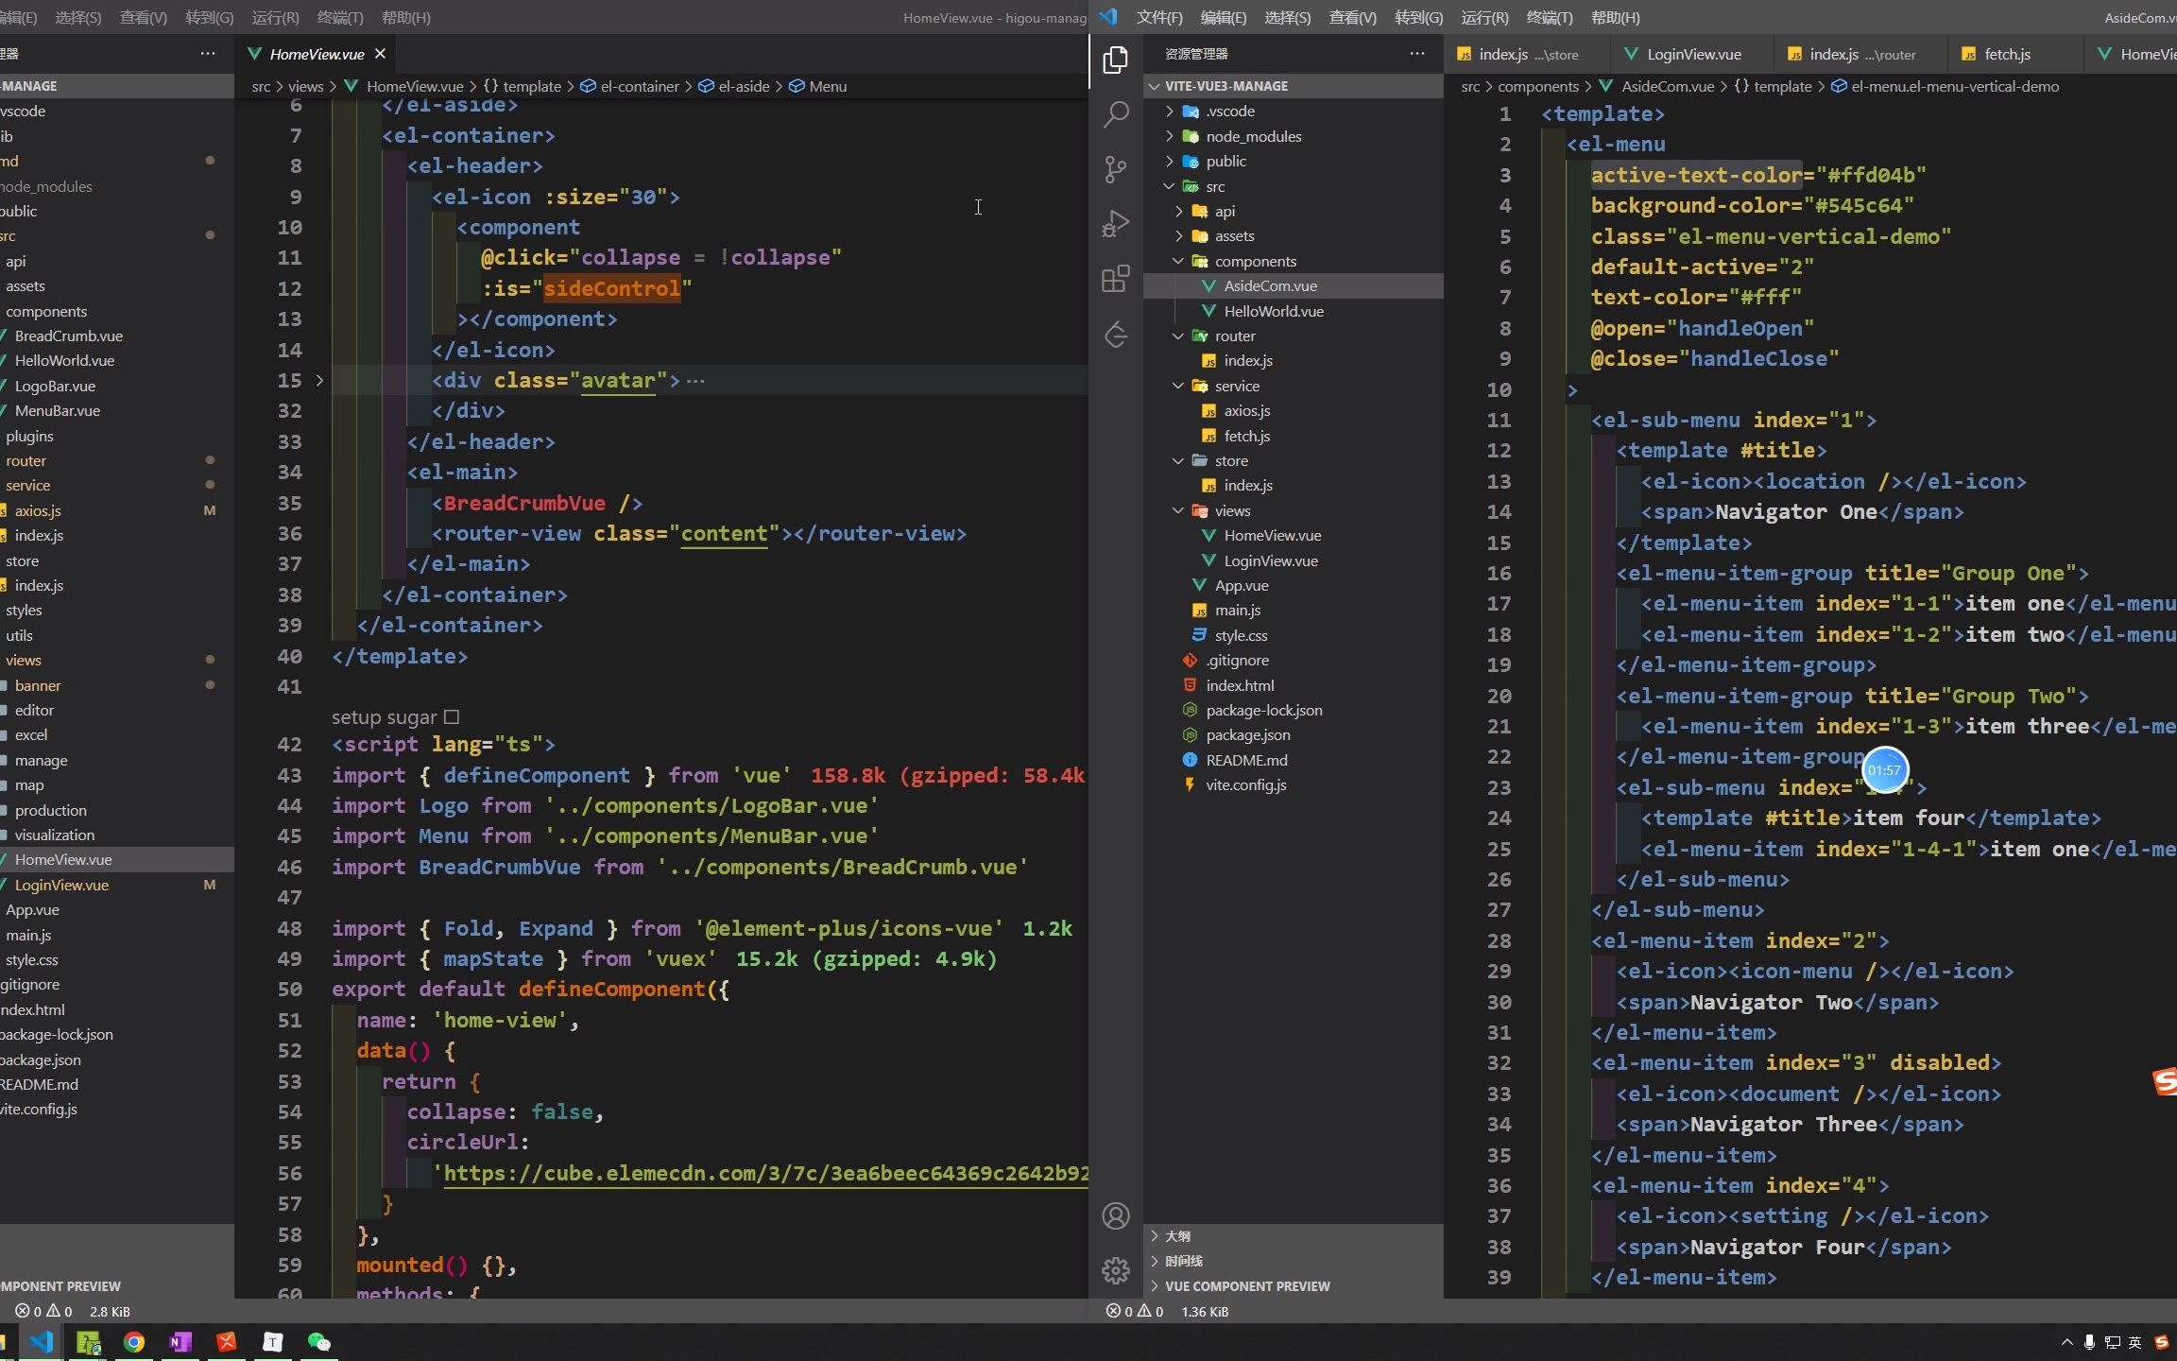Click errors and warnings indicator in right status bar
This screenshot has width=2177, height=1361.
coord(1135,1311)
